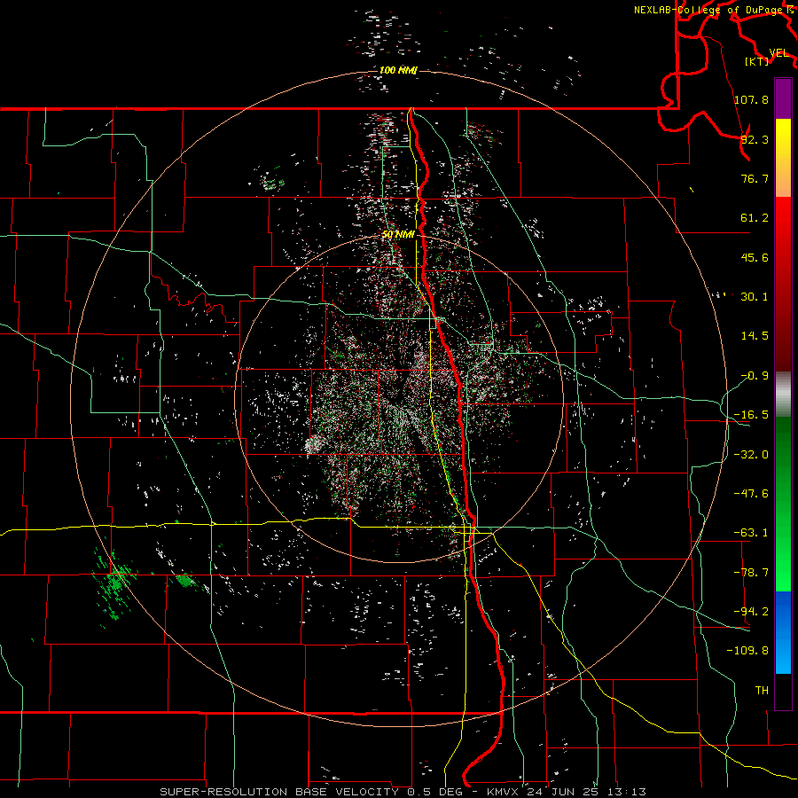The width and height of the screenshot is (798, 798).
Task: Click the TH threshold label in legend
Action: [762, 691]
